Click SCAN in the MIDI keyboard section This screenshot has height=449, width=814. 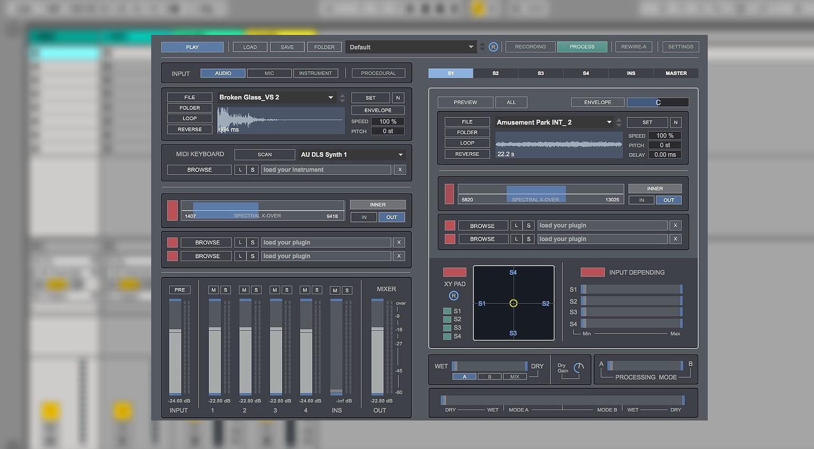click(x=265, y=155)
